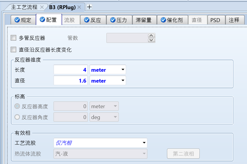Open the 注释 tab

(235, 20)
